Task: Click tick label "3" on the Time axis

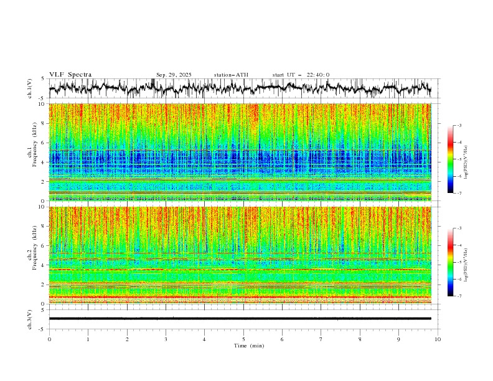Action: tap(166, 339)
